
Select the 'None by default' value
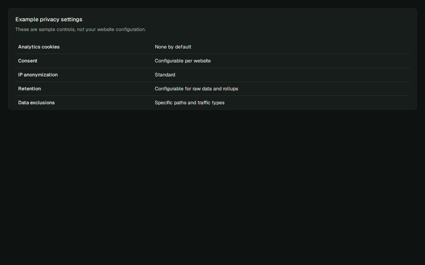coord(173,47)
